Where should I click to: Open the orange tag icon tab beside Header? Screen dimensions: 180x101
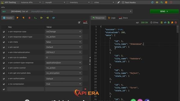(17, 18)
